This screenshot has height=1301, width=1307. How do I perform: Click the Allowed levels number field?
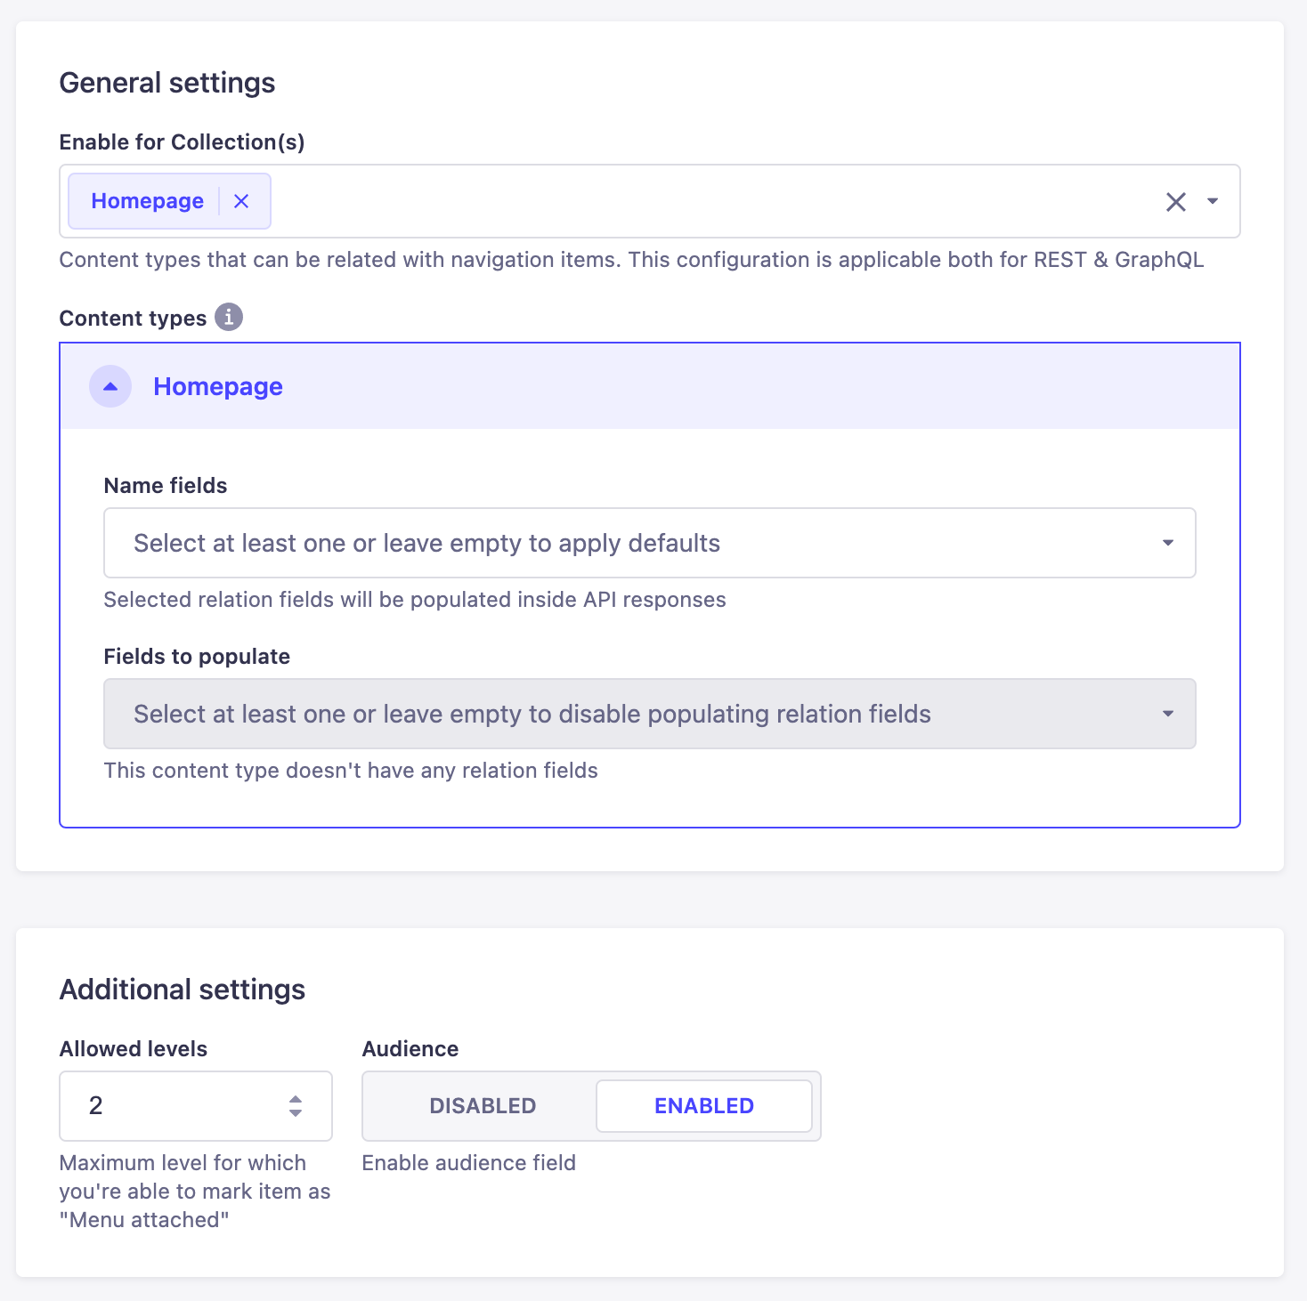(196, 1106)
